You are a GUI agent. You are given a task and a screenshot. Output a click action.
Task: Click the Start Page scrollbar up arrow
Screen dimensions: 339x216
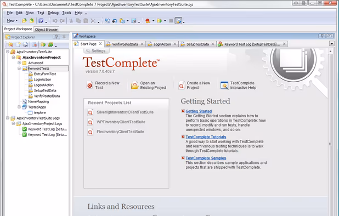coord(330,51)
